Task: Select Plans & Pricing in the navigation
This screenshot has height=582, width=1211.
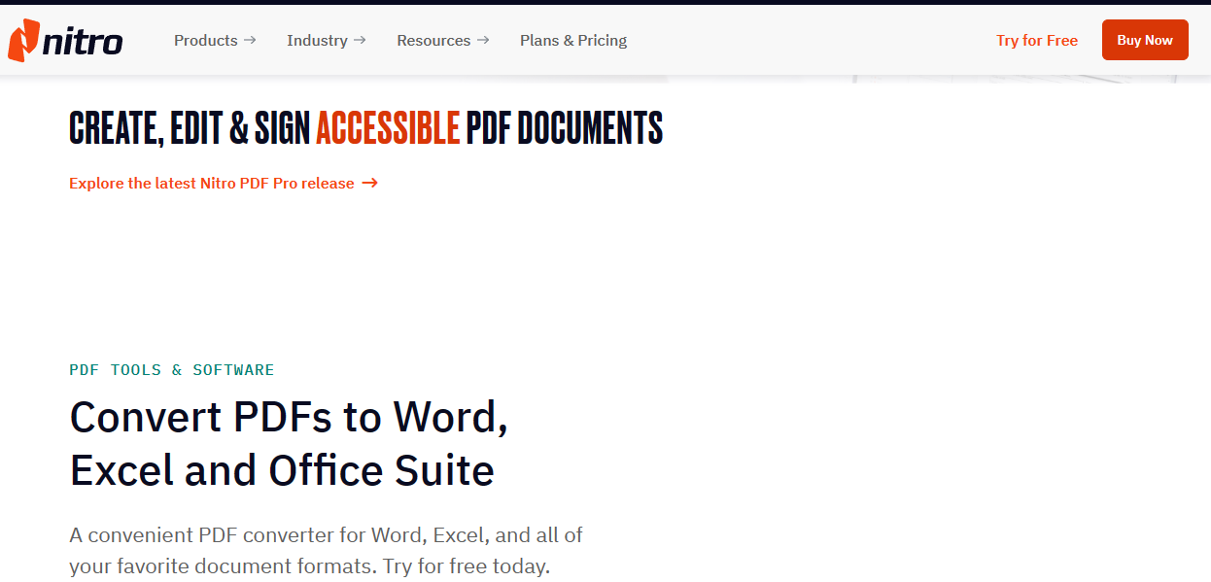Action: (x=573, y=40)
